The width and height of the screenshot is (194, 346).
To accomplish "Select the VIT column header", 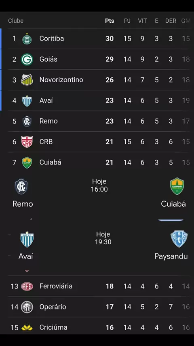I will [142, 21].
